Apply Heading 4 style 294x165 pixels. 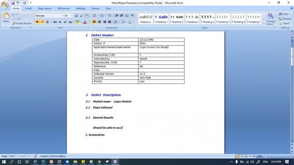coord(207,19)
